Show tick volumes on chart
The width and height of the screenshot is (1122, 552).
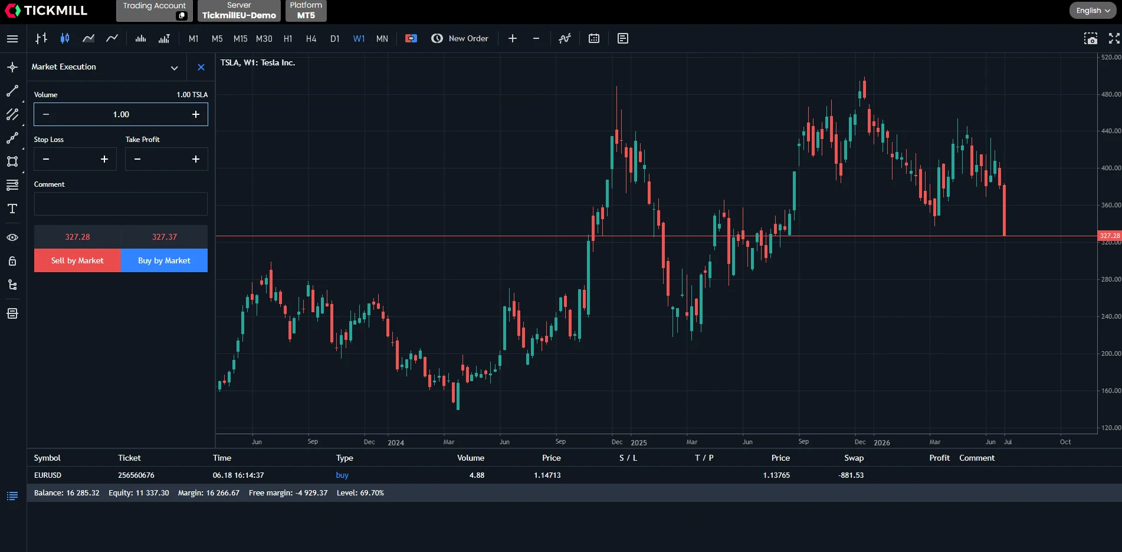click(140, 39)
